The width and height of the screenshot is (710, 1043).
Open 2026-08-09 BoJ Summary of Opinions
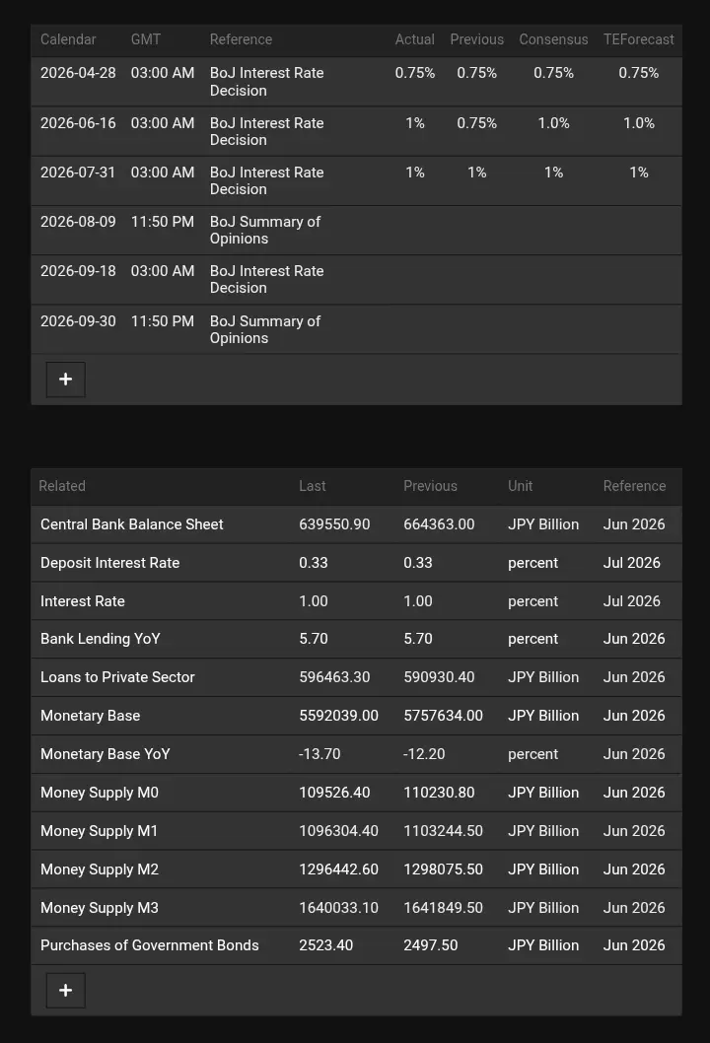(x=265, y=230)
